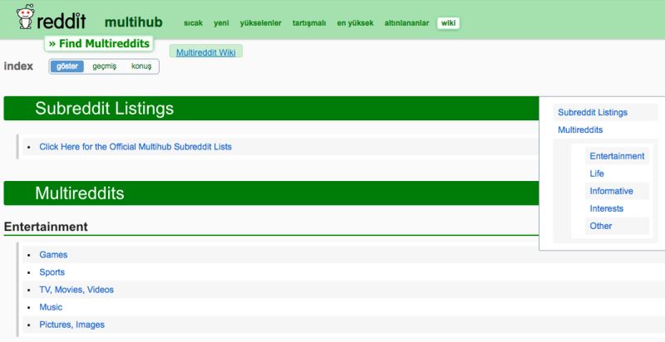Open the altınlananlar tab

406,23
